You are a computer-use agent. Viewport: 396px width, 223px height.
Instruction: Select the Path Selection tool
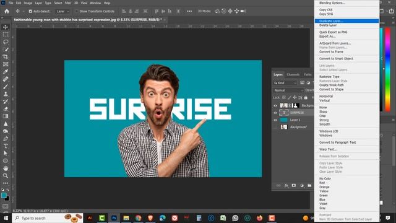[6, 153]
